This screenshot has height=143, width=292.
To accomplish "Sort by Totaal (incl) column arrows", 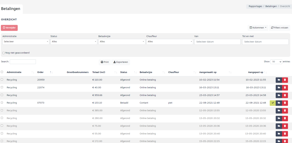I will tap(115, 72).
